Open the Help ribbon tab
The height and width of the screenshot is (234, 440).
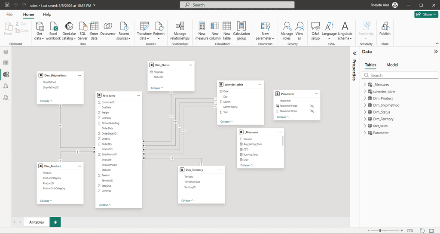pos(47,14)
